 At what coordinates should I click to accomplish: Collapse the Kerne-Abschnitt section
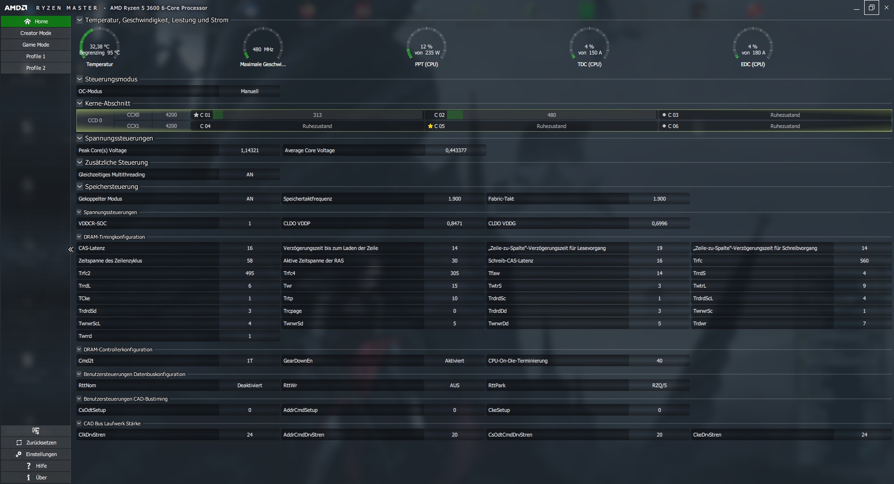pos(80,103)
